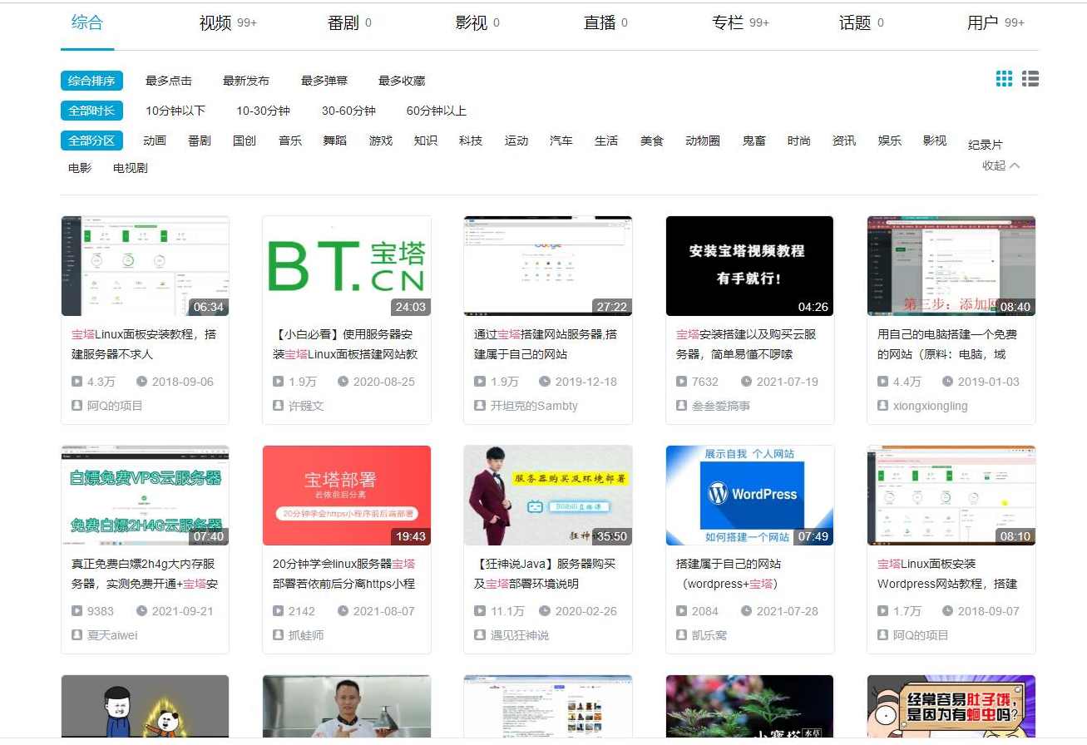Filter videos under 10分钟以下

[x=175, y=110]
